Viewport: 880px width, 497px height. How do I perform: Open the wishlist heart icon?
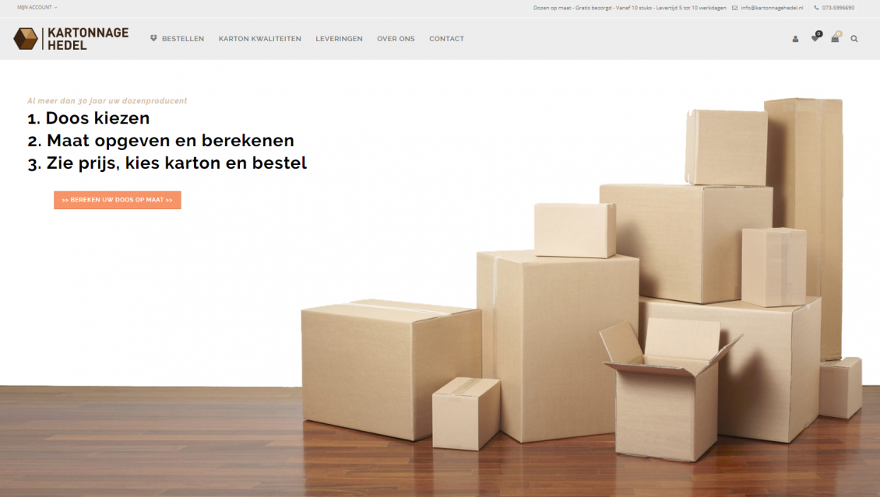tap(815, 39)
